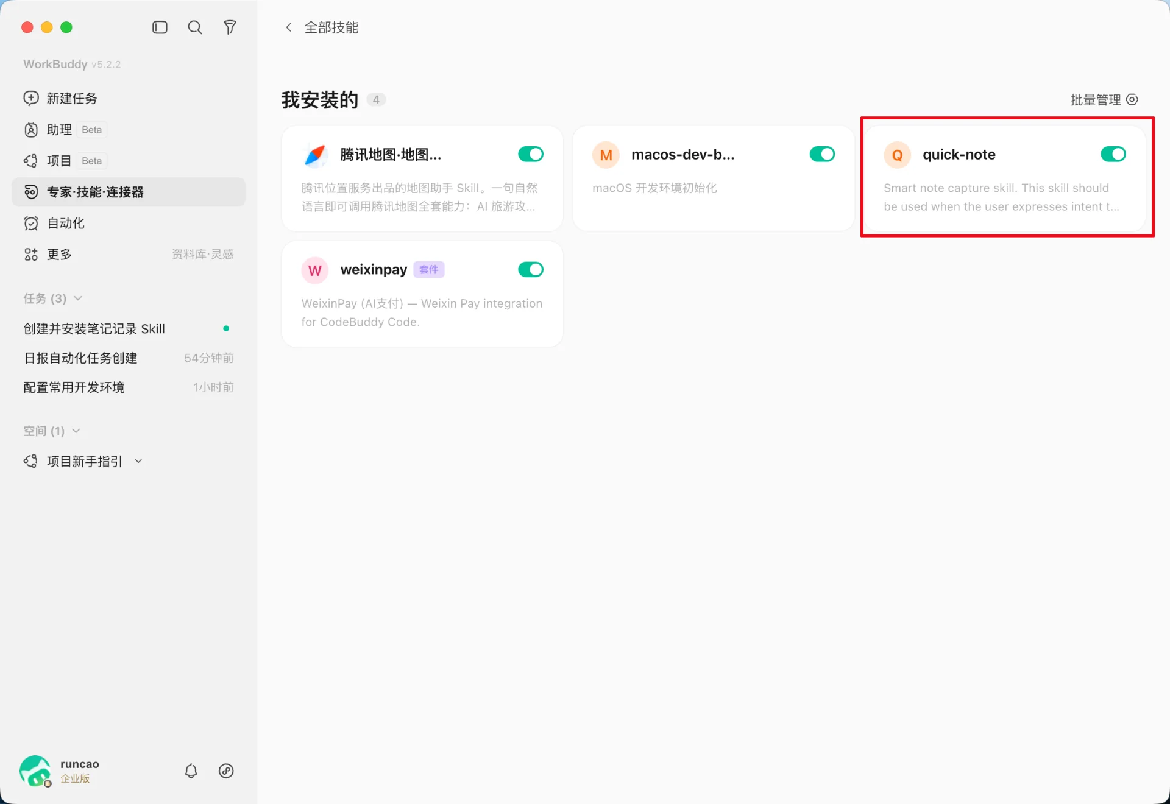
Task: Click the Q avatar of quick-note
Action: click(x=897, y=155)
